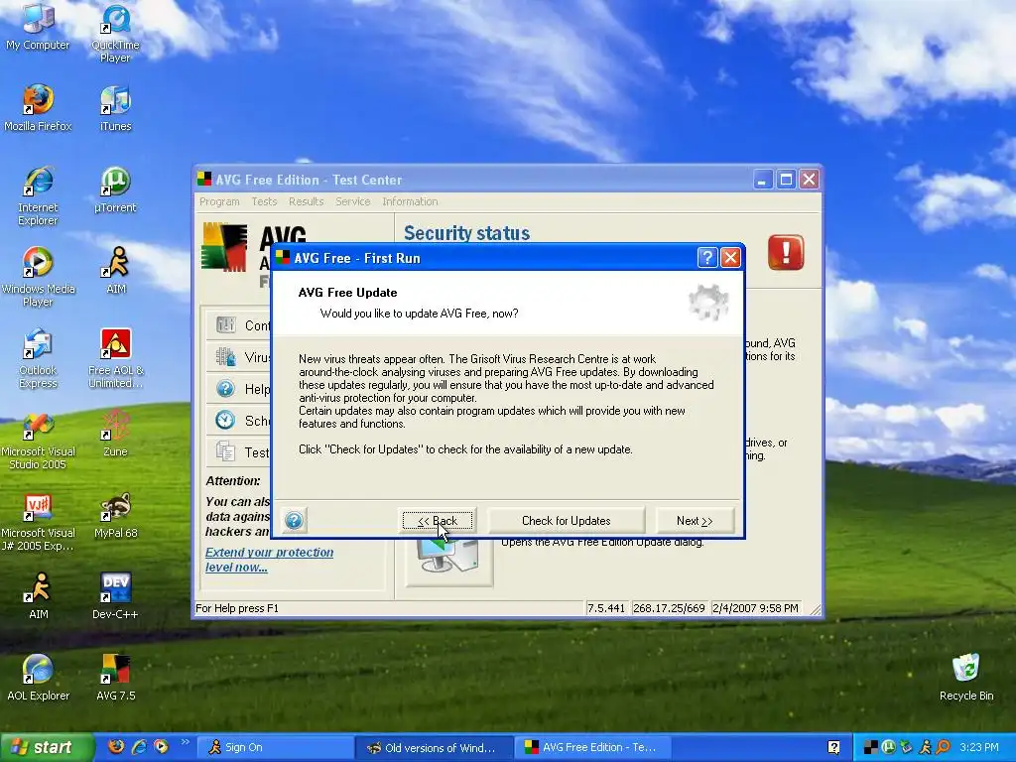Click the Next >> button
The width and height of the screenshot is (1016, 762).
(x=695, y=520)
